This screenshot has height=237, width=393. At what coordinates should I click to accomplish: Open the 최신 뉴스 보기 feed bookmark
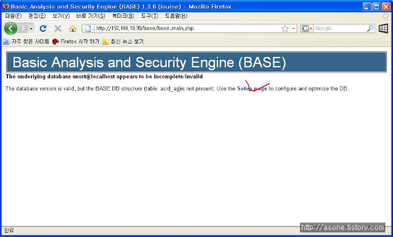123,42
